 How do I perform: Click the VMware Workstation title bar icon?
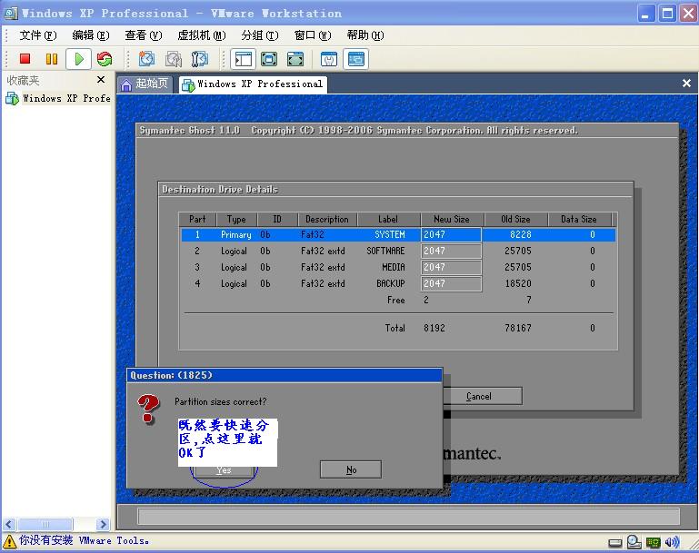coord(10,13)
